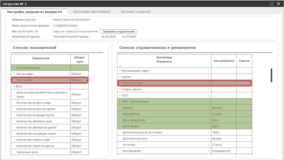Open the menu dots for ТЕСТ row
This screenshot has height=160, width=284.
click(x=209, y=95)
